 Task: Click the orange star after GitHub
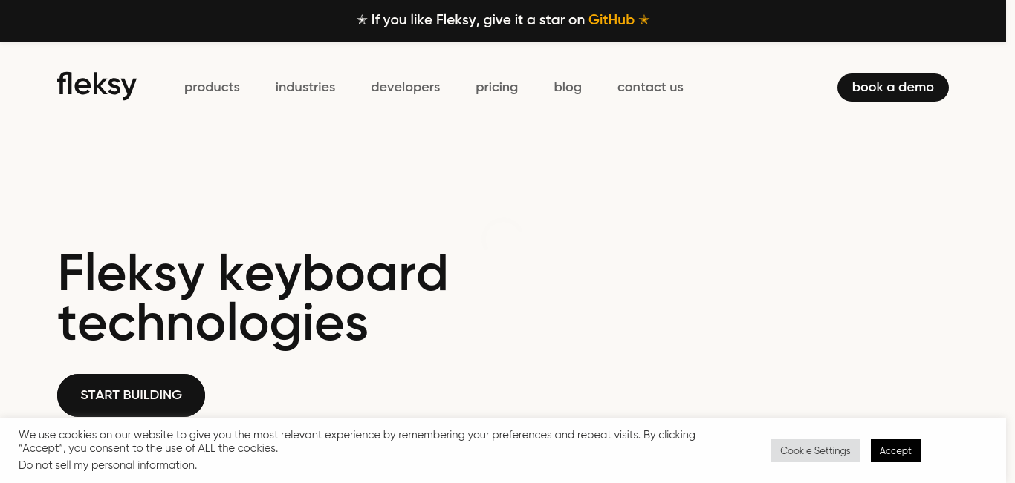click(644, 20)
